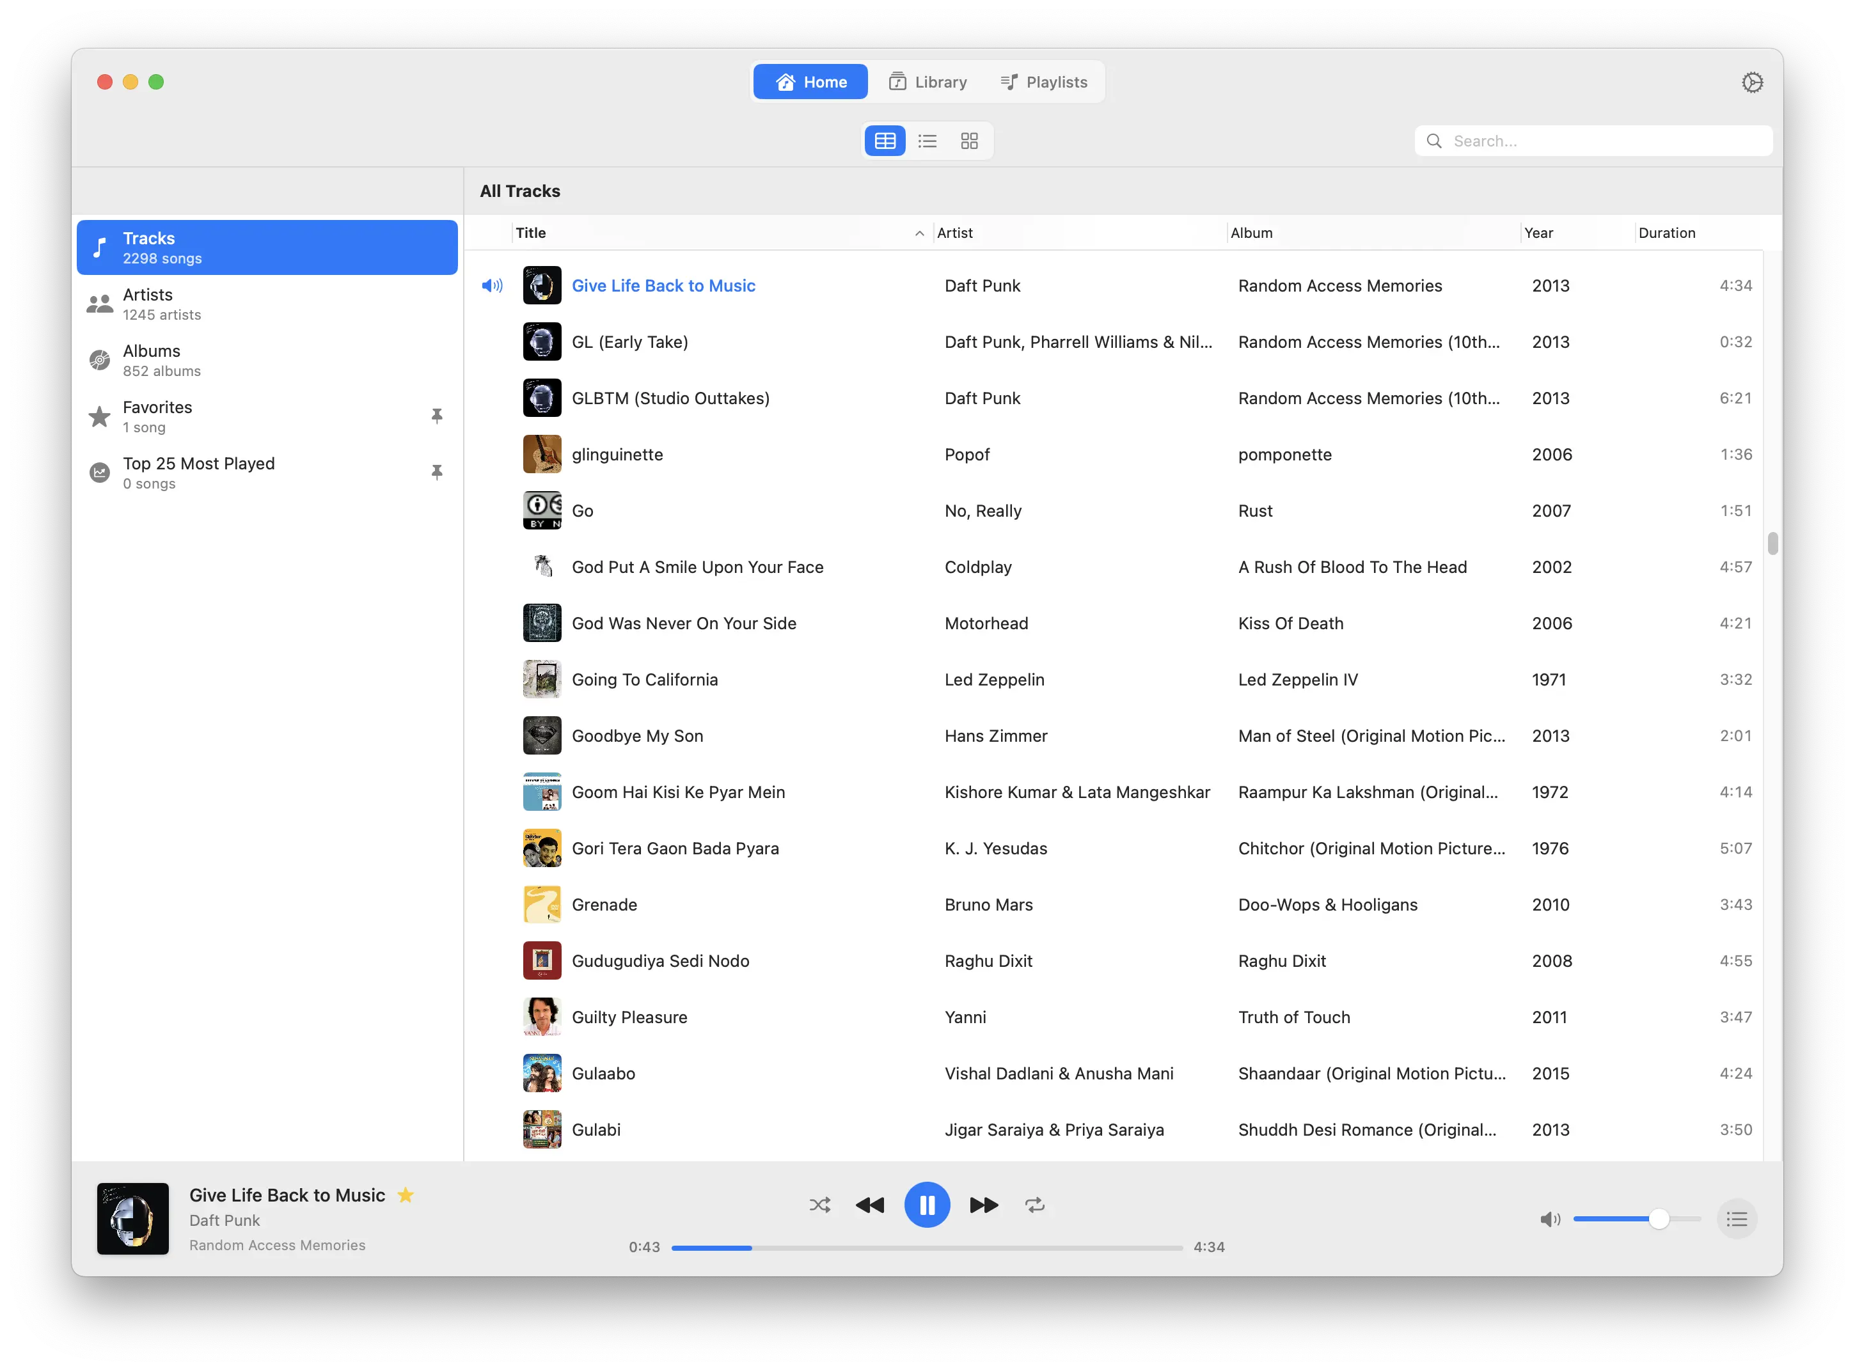Click the search magnifier icon
This screenshot has height=1371, width=1855.
[1433, 141]
